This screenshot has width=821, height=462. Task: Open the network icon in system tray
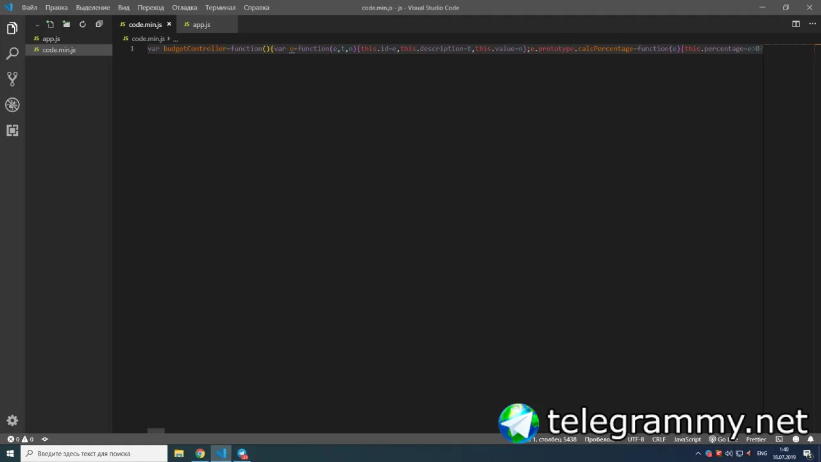tap(739, 454)
